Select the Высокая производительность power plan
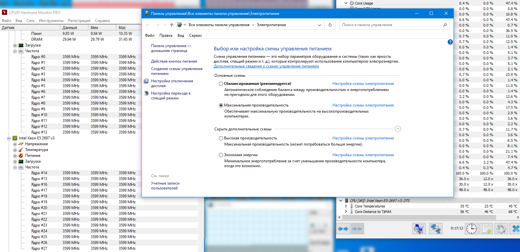Viewport: 520px width, 252px height. tap(221, 138)
